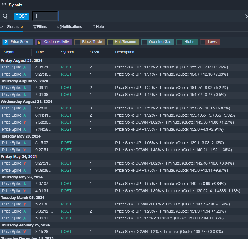Click the lock icon on Option Activity
This screenshot has height=239, width=248.
click(39, 42)
